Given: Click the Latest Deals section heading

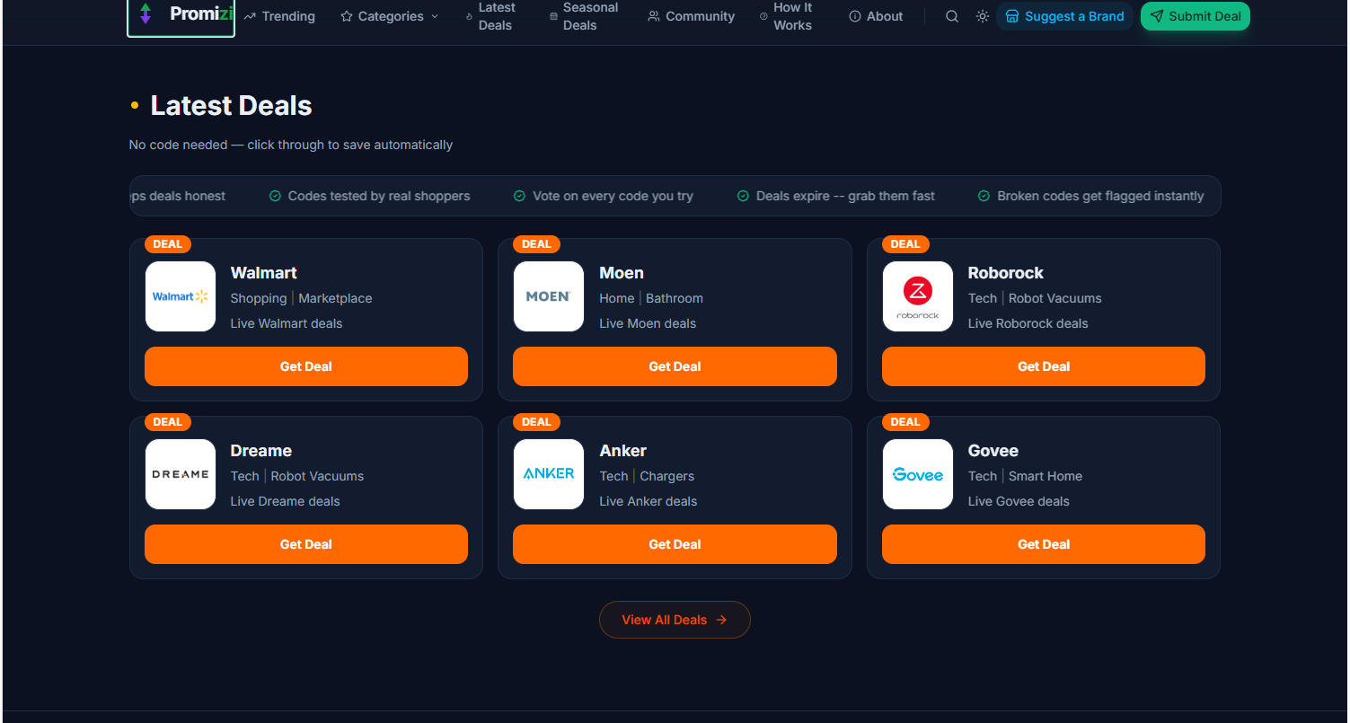Looking at the screenshot, I should pyautogui.click(x=232, y=105).
